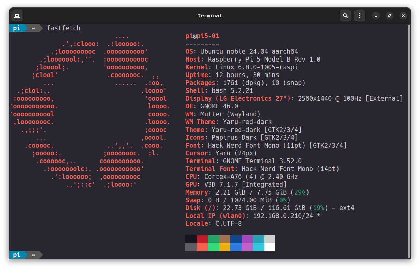The image size is (420, 269).
Task: Click the 'DE: GNOME 46.0' line
Action: click(x=212, y=106)
